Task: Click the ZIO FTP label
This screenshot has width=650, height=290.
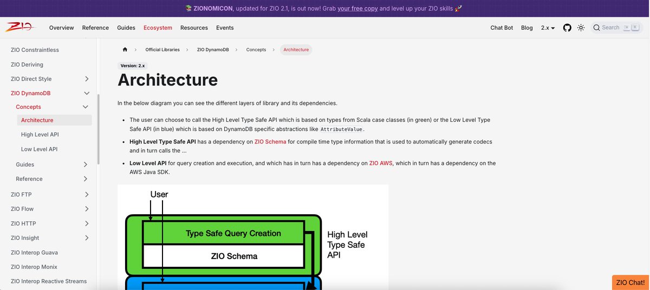Action: tap(21, 194)
